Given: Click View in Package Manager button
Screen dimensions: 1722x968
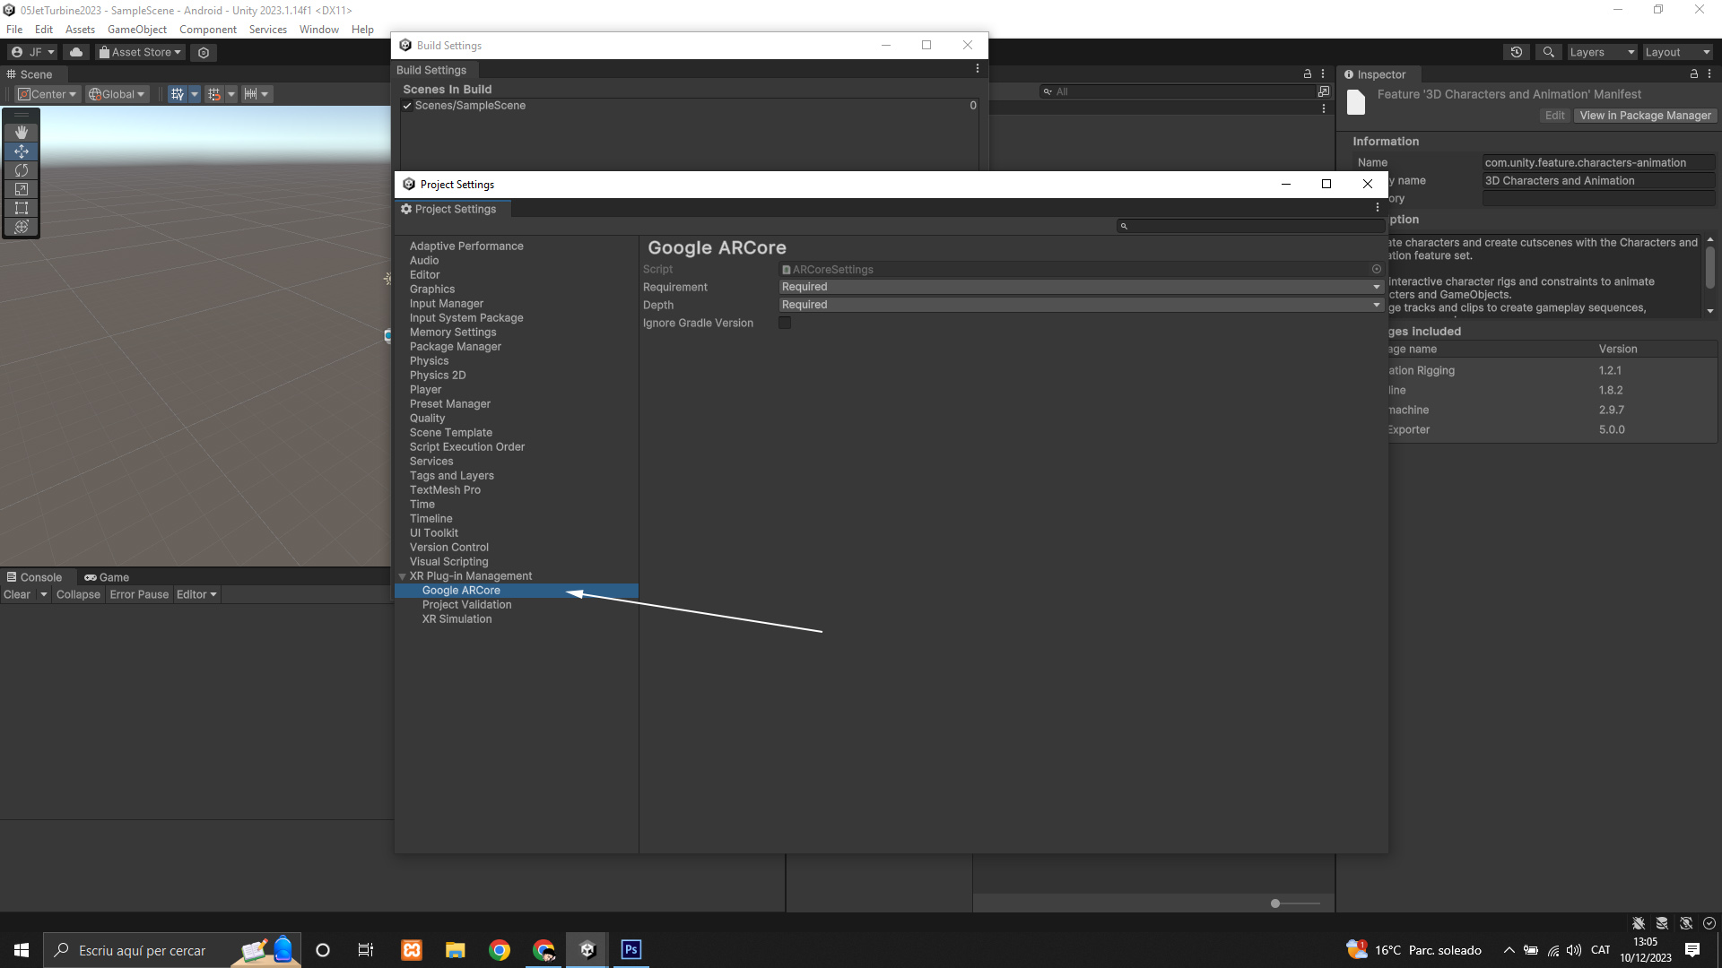Looking at the screenshot, I should tap(1644, 116).
